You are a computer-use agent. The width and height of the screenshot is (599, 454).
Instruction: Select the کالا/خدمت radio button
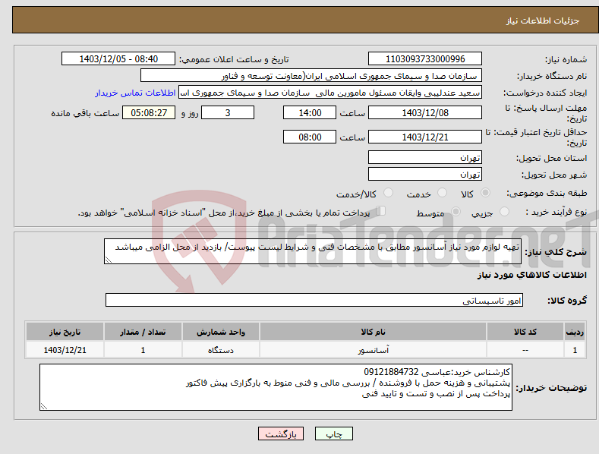(x=388, y=193)
